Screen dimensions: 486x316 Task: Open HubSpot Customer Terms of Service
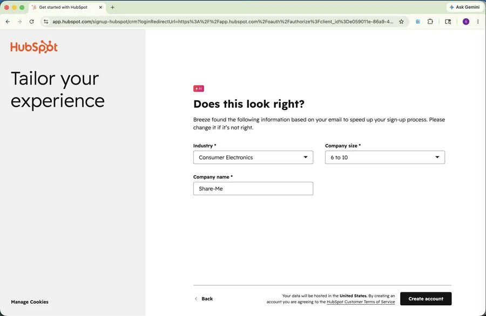tap(361, 302)
